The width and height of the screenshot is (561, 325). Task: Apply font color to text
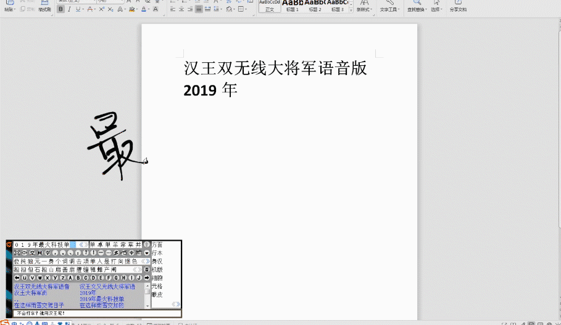[143, 9]
